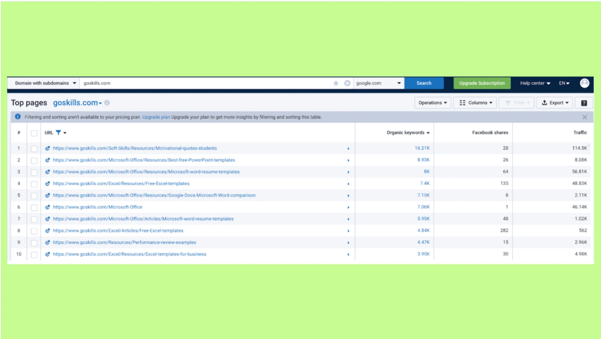This screenshot has width=601, height=339.
Task: Open the Columns dropdown
Action: tap(475, 103)
